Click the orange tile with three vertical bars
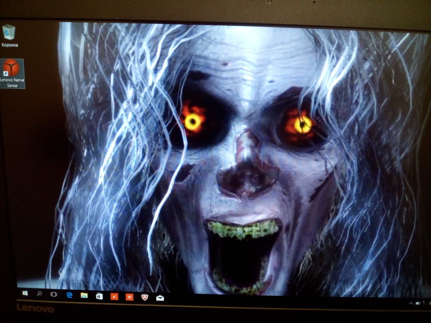The height and width of the screenshot is (323, 431). [130, 297]
